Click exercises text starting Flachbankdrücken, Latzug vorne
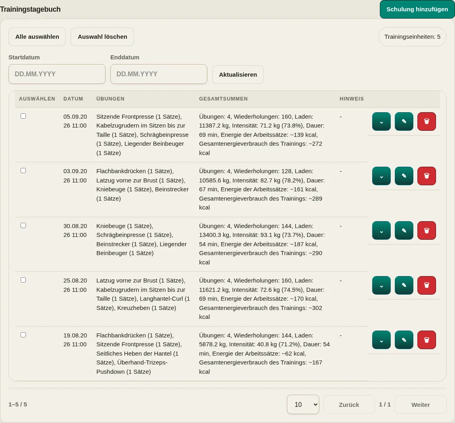 coord(143,185)
